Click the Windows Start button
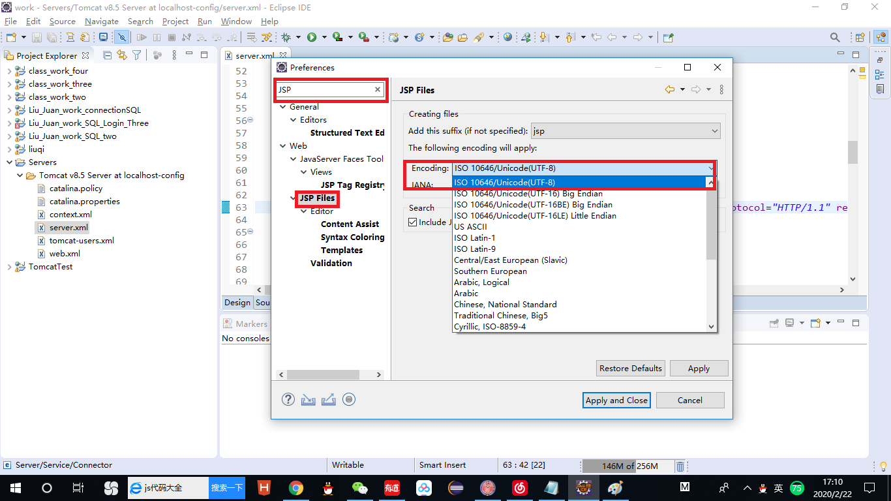This screenshot has height=501, width=891. point(15,487)
